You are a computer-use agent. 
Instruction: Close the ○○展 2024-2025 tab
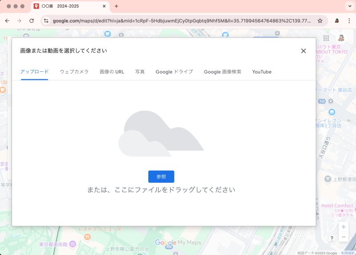point(104,6)
